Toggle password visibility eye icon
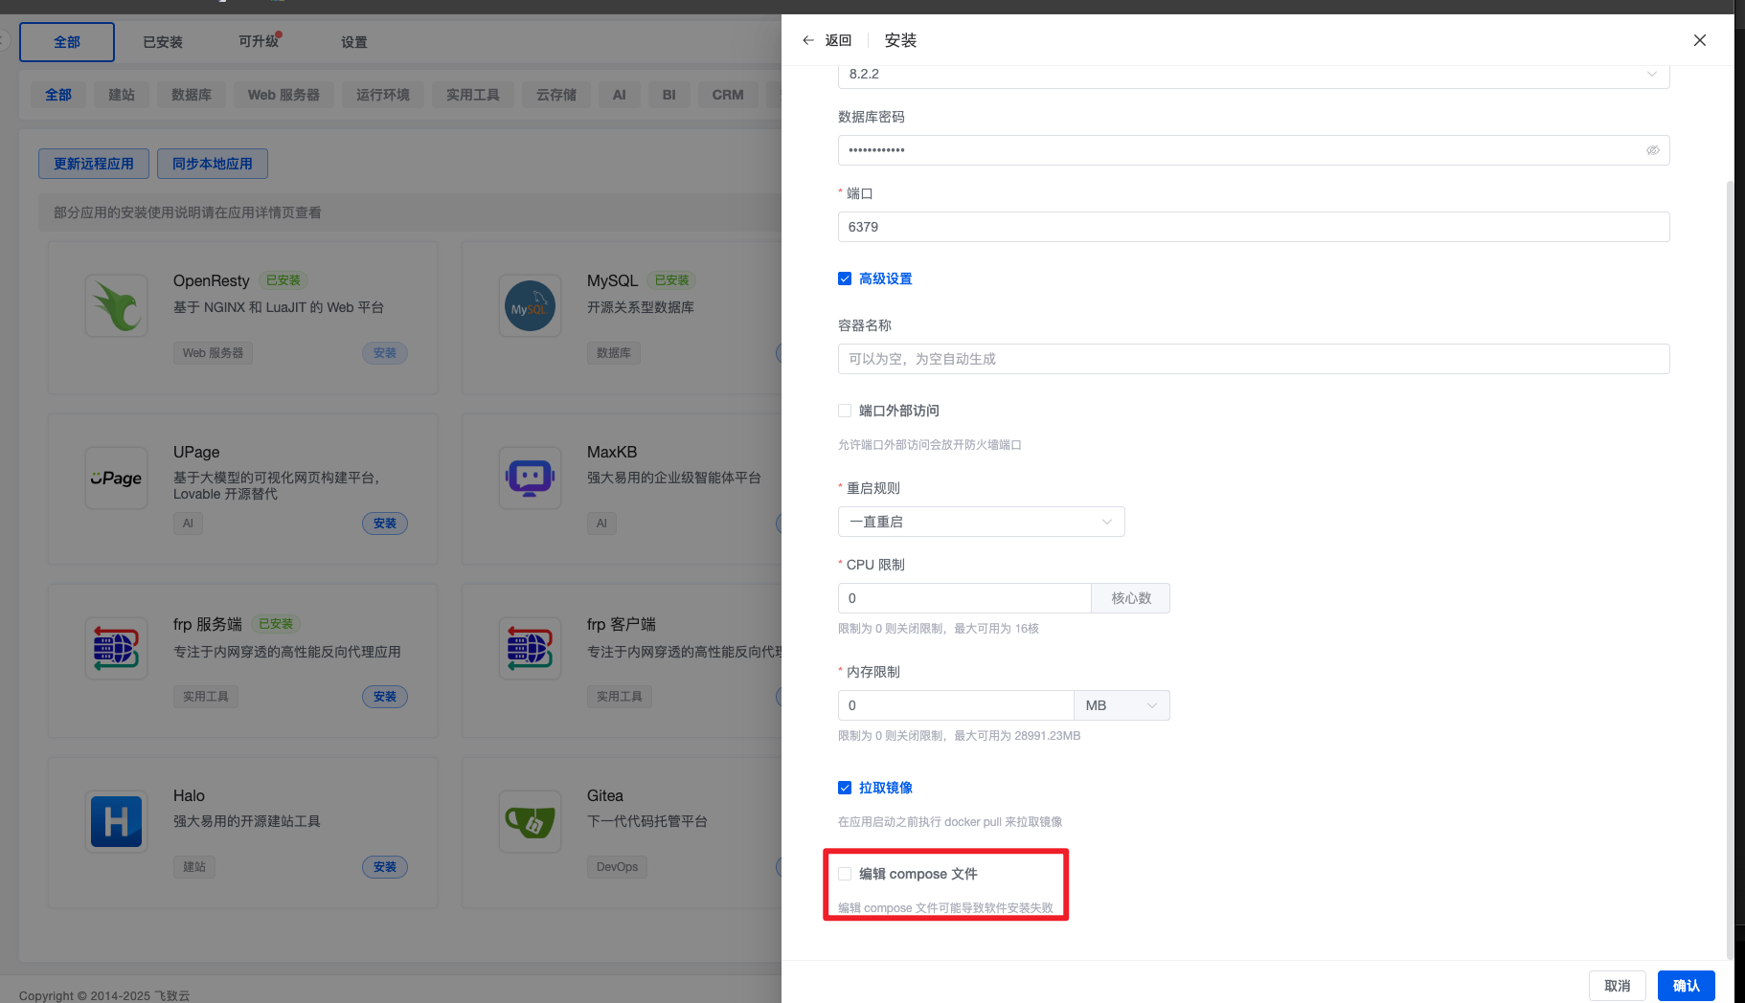 [1652, 150]
